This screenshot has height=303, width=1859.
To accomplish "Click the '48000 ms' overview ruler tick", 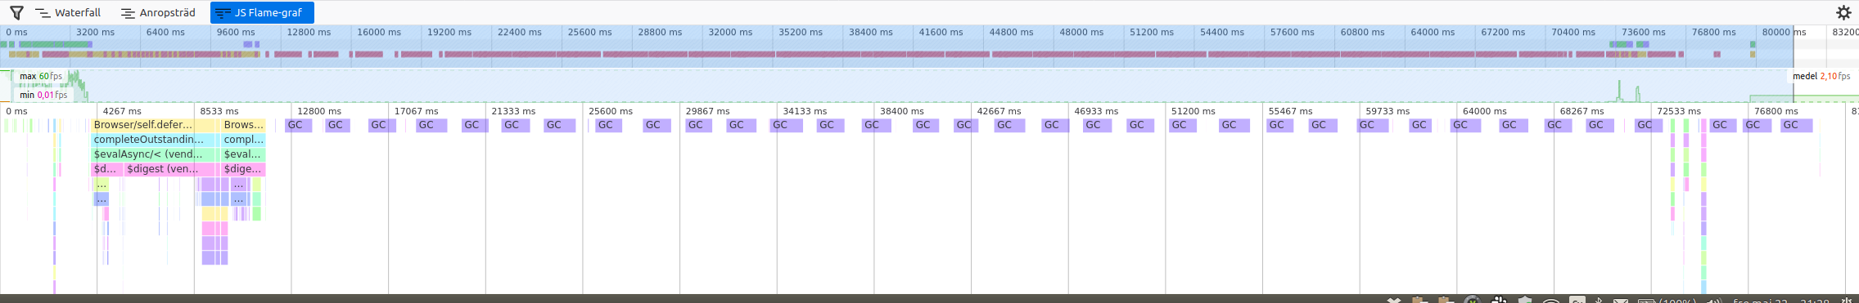I will pos(1082,32).
